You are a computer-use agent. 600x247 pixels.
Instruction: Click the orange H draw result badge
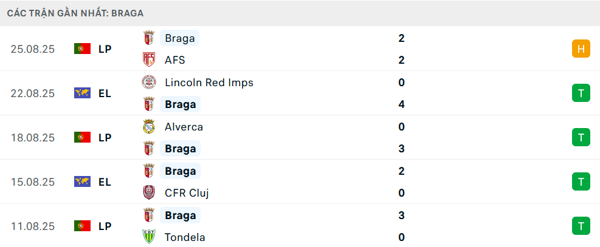click(x=581, y=49)
